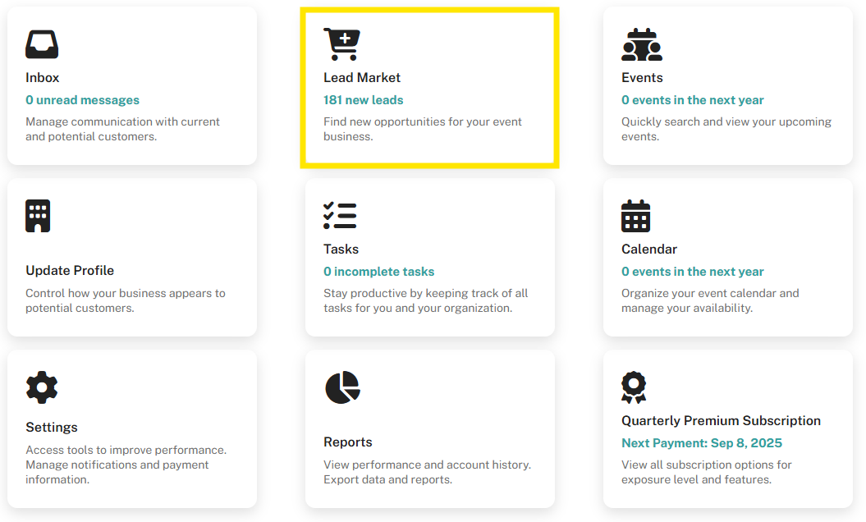Click the Lead Market shopping cart icon

click(x=341, y=43)
